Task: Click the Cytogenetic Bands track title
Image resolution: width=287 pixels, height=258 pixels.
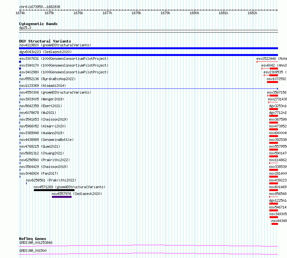Action: pyautogui.click(x=38, y=24)
